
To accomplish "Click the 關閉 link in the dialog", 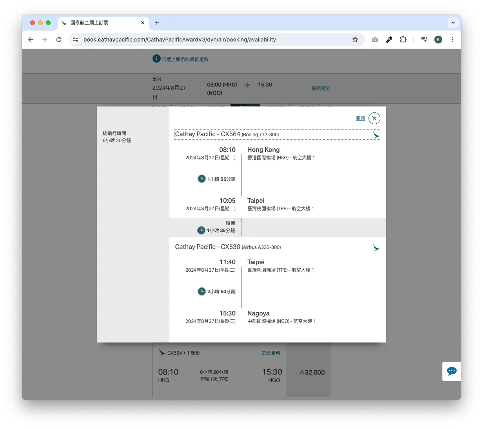I will pyautogui.click(x=360, y=118).
